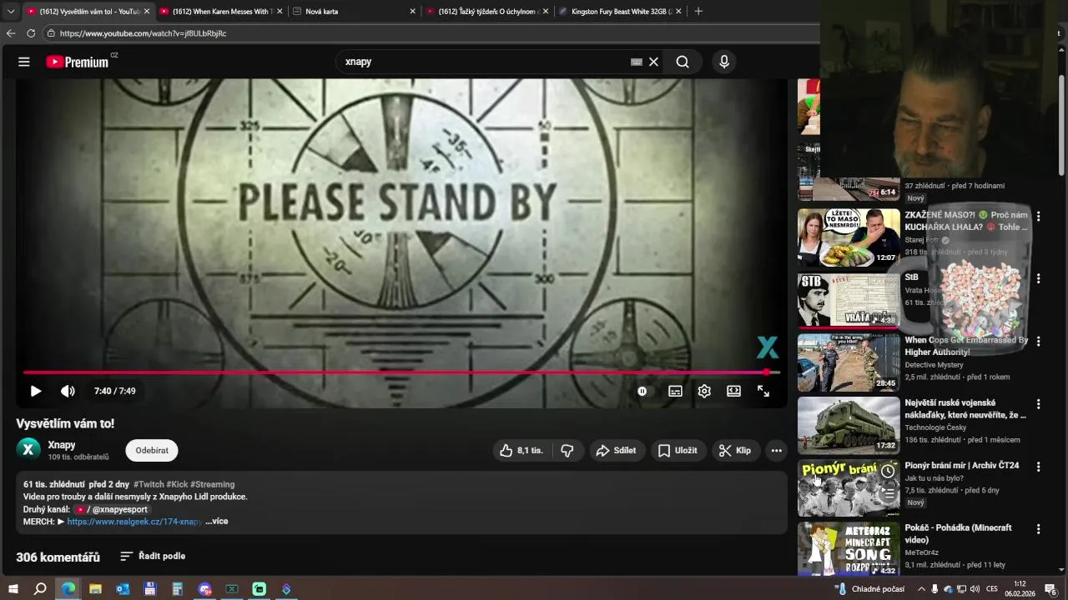Play the video

click(36, 391)
